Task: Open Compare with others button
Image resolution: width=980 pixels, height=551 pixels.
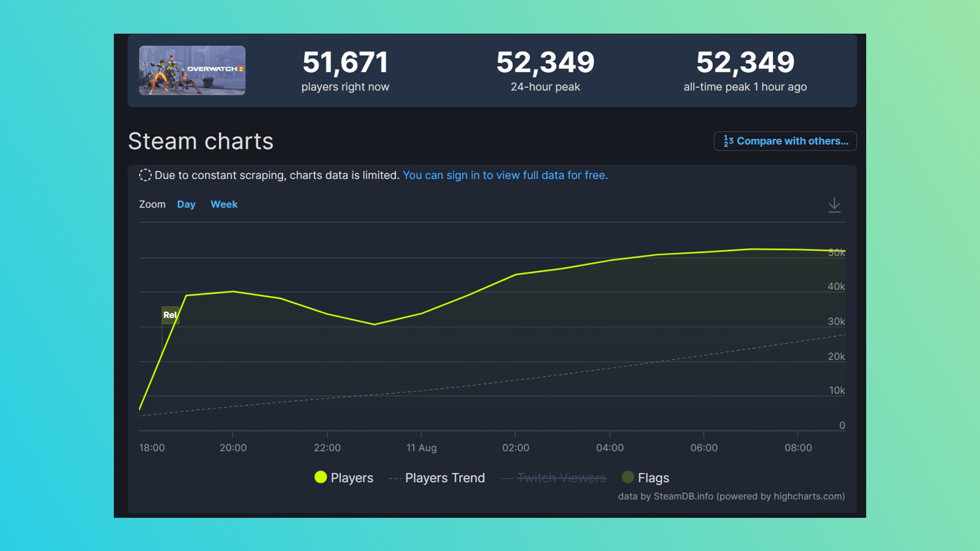Action: [x=785, y=141]
